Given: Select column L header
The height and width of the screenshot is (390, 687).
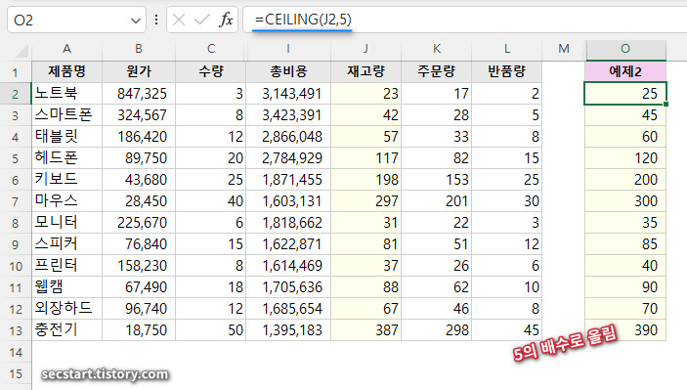Looking at the screenshot, I should point(506,49).
